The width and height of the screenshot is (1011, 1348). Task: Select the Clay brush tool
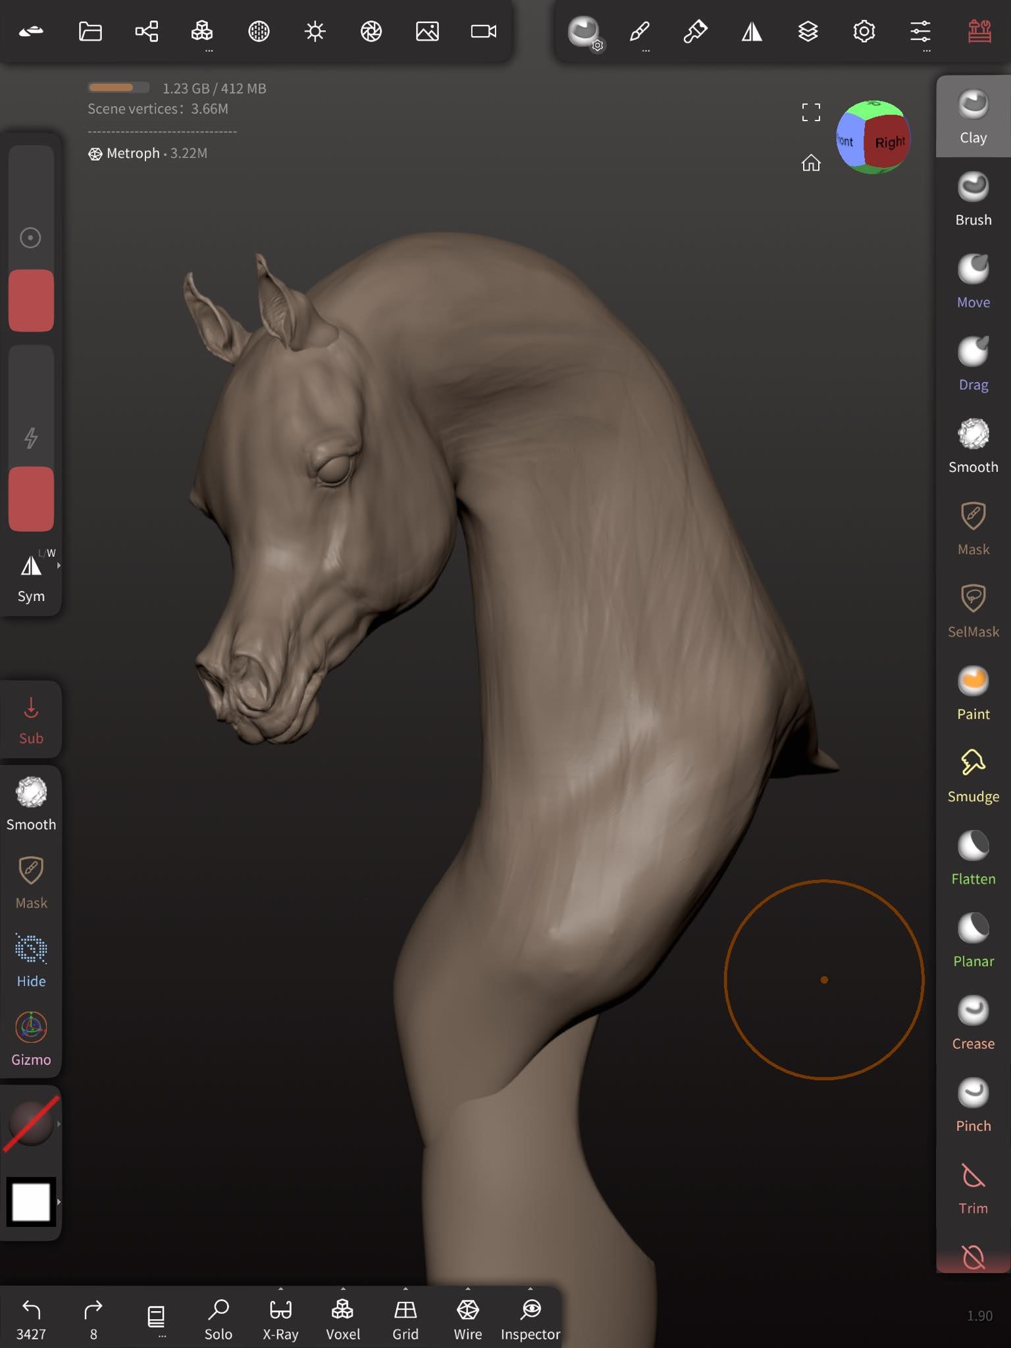(972, 117)
